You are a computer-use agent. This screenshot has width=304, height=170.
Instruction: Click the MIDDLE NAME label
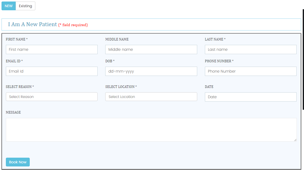pos(117,39)
